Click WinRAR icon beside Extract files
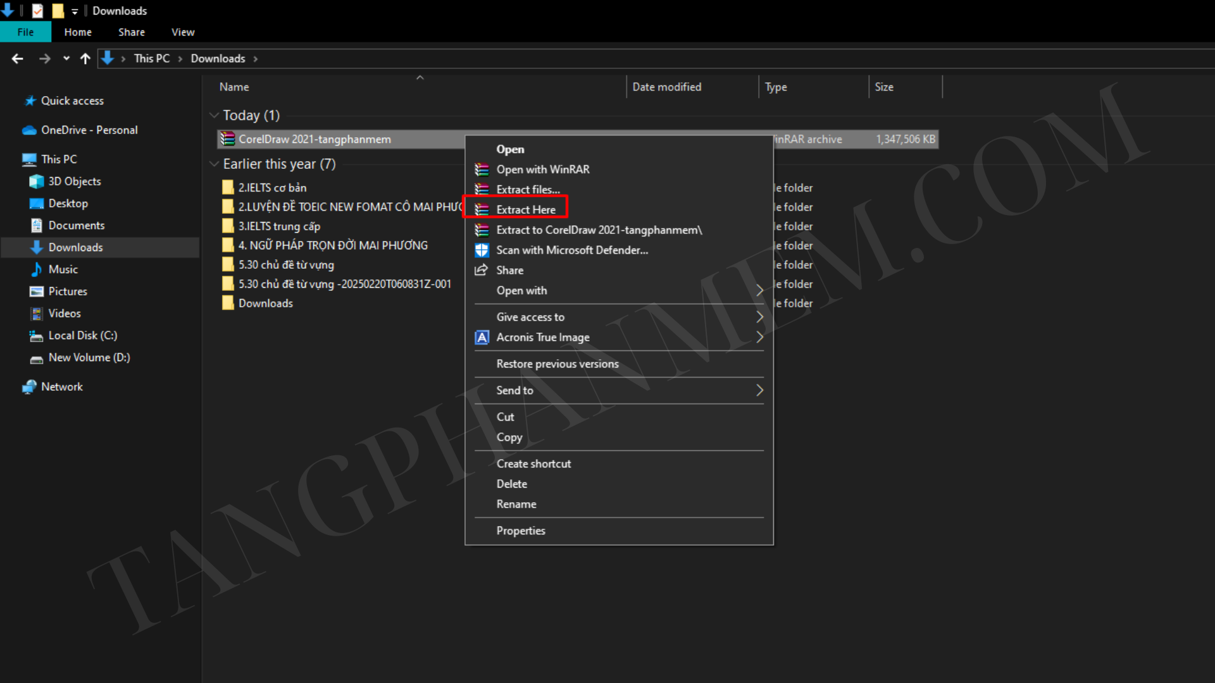 [482, 189]
